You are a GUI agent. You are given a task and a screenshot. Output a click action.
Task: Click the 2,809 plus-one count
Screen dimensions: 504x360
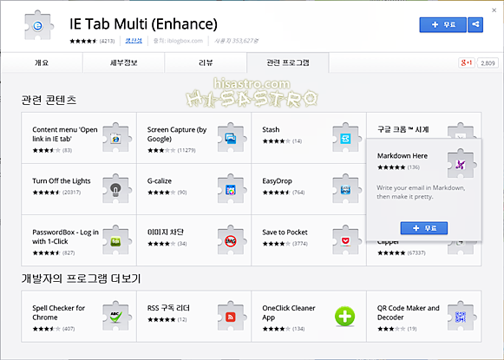click(x=488, y=63)
